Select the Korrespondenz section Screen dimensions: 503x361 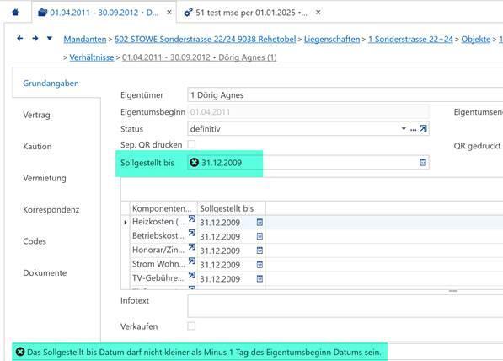[x=51, y=210]
